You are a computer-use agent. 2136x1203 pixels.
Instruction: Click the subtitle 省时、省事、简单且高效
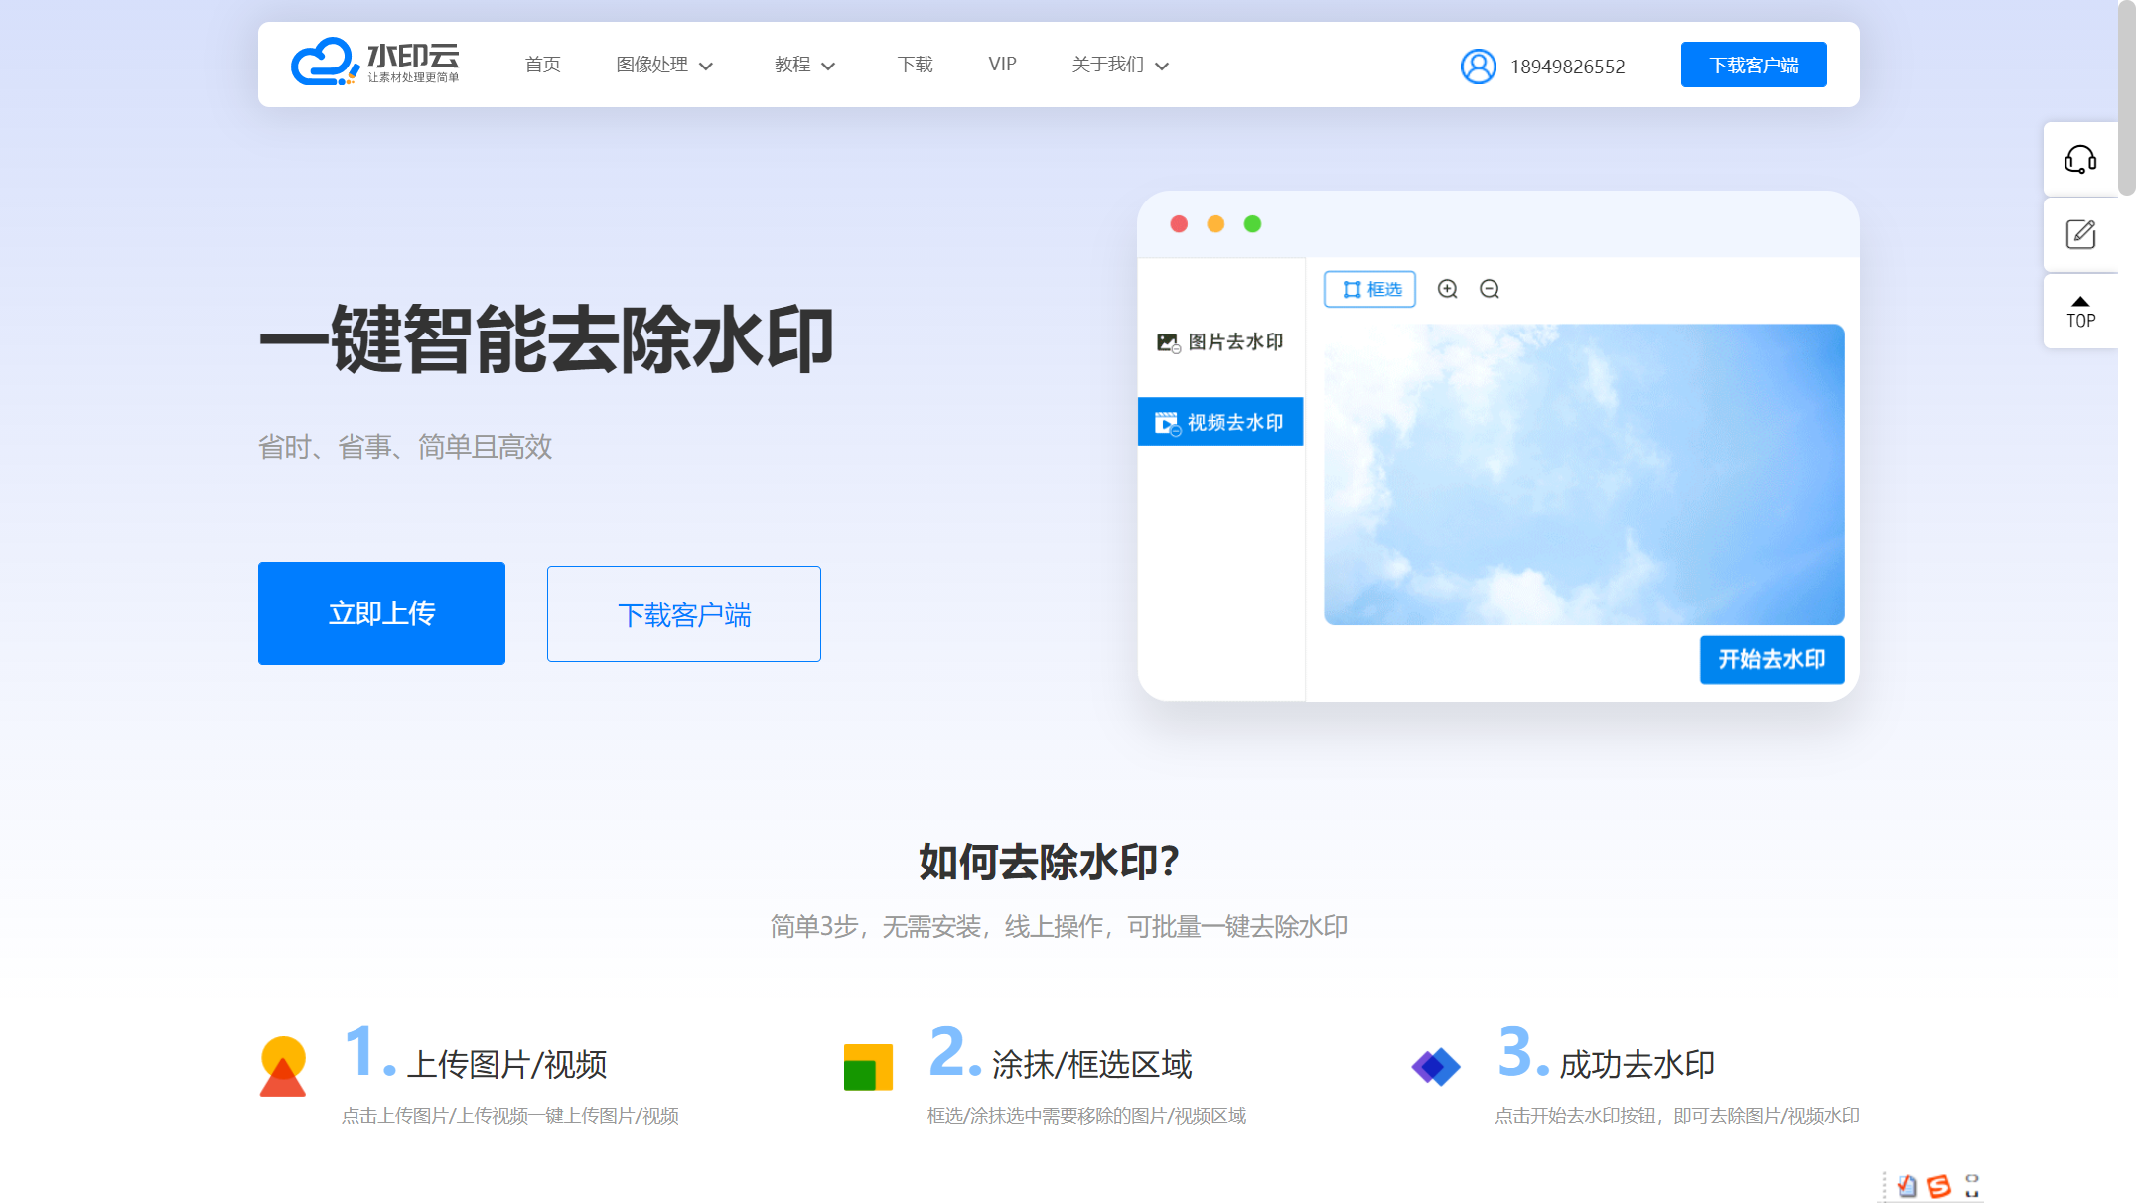click(405, 447)
